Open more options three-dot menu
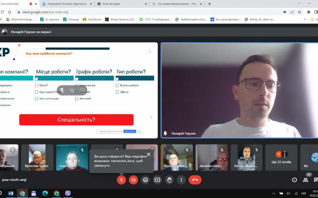318x198 pixels. click(x=181, y=180)
